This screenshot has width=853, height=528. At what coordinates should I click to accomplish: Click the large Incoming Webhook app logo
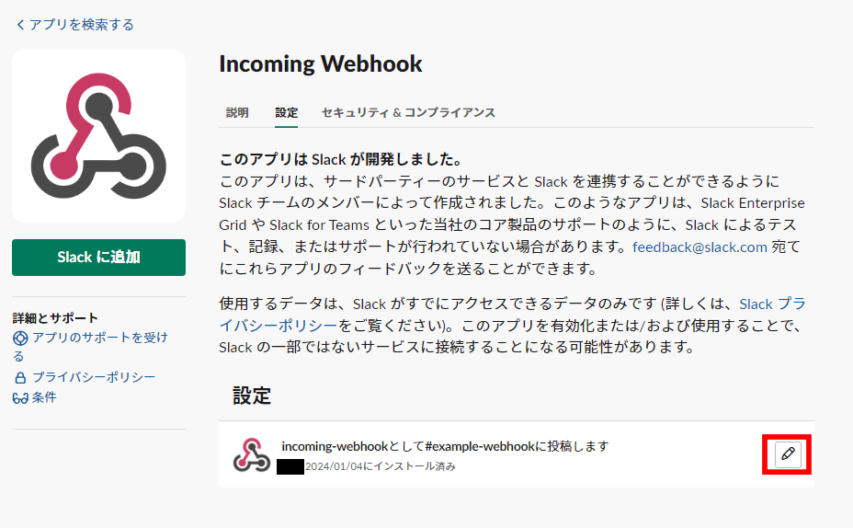[98, 135]
